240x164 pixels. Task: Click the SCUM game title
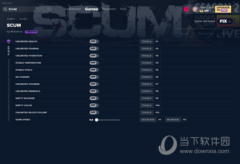click(x=14, y=25)
